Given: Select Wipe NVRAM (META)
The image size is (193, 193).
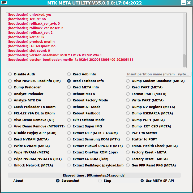Looking at the screenshot, I should [10, 152].
